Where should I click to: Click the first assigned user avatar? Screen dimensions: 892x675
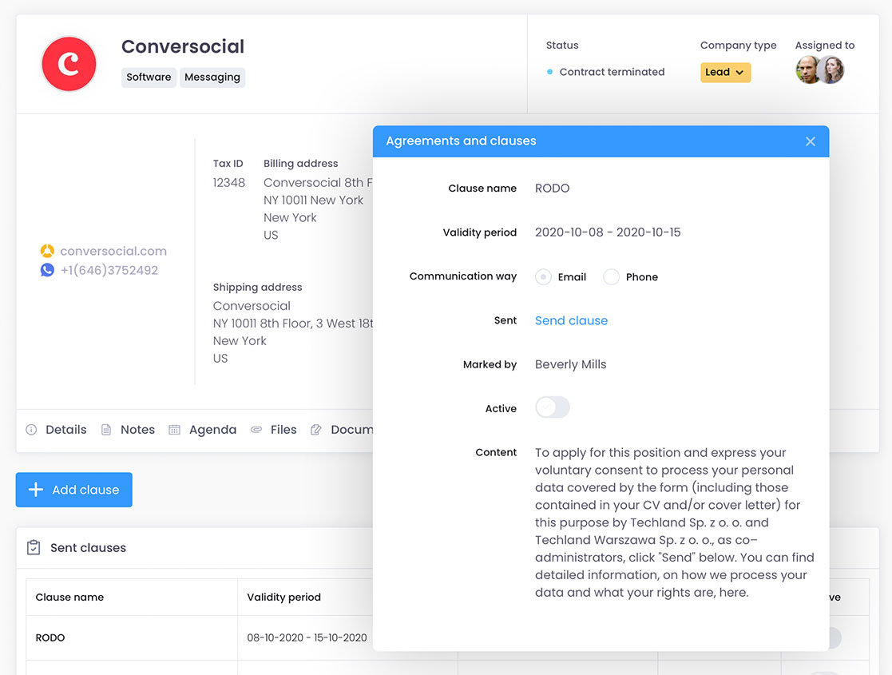[x=807, y=70]
